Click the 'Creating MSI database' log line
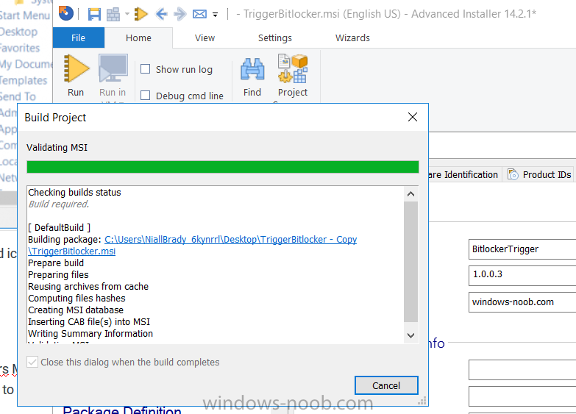 76,310
